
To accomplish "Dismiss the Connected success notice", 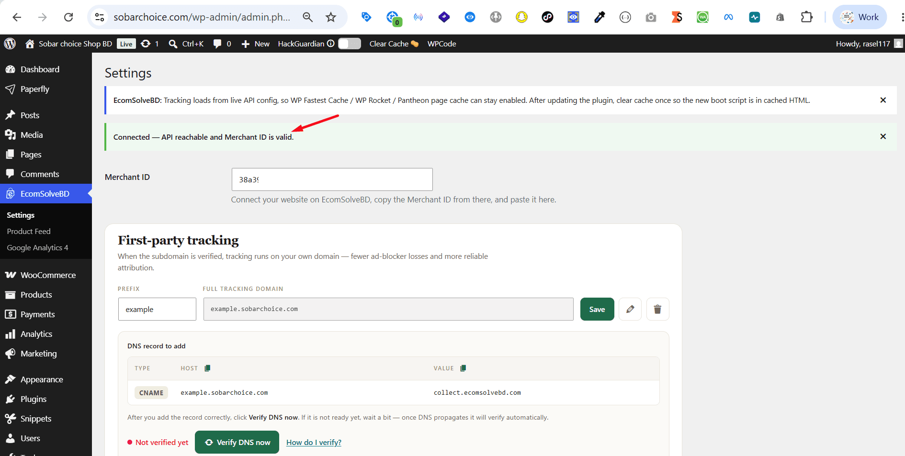I will (x=883, y=136).
